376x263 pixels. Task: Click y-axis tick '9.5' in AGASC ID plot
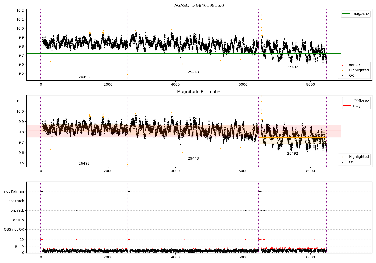point(21,73)
